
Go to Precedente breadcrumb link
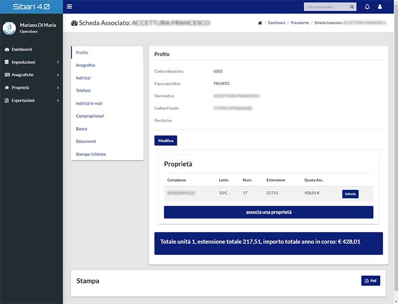[x=300, y=23]
